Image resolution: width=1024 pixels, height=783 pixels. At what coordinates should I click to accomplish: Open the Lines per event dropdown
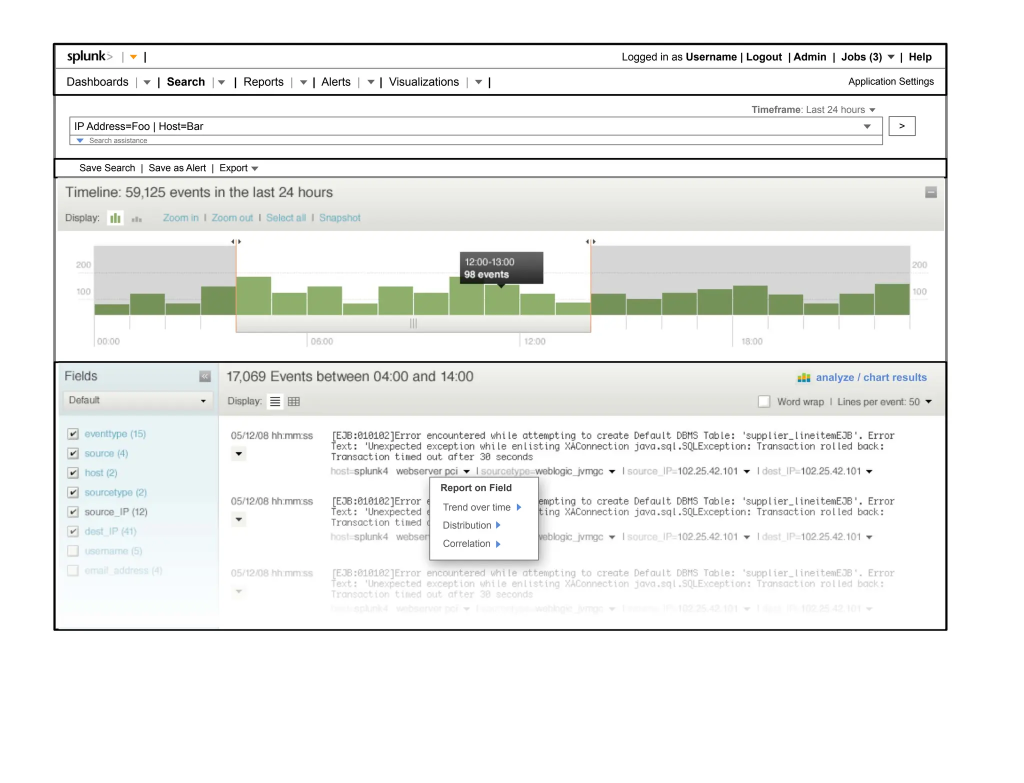click(928, 401)
